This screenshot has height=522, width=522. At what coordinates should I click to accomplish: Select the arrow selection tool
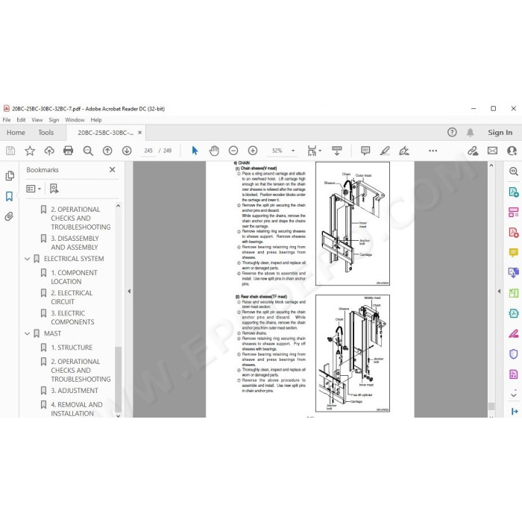pyautogui.click(x=195, y=151)
